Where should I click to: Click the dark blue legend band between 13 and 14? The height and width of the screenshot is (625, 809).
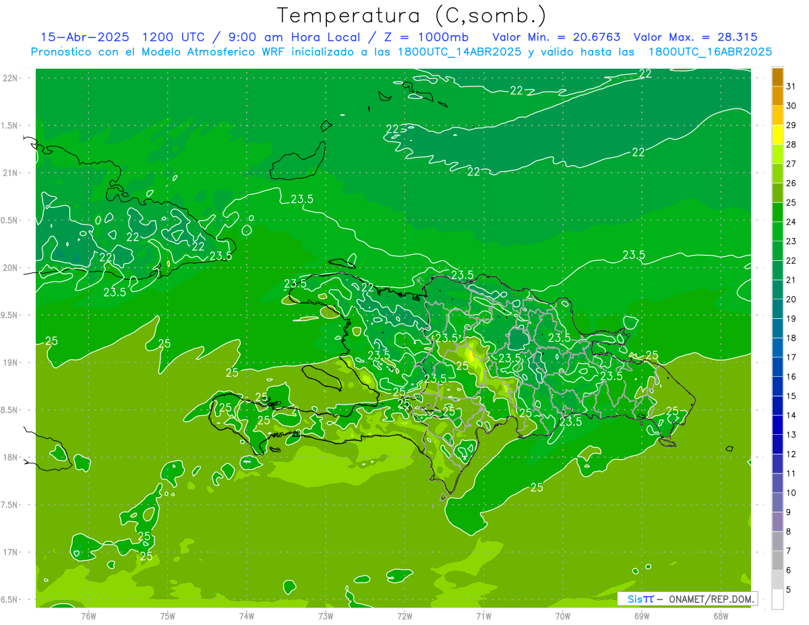click(777, 425)
